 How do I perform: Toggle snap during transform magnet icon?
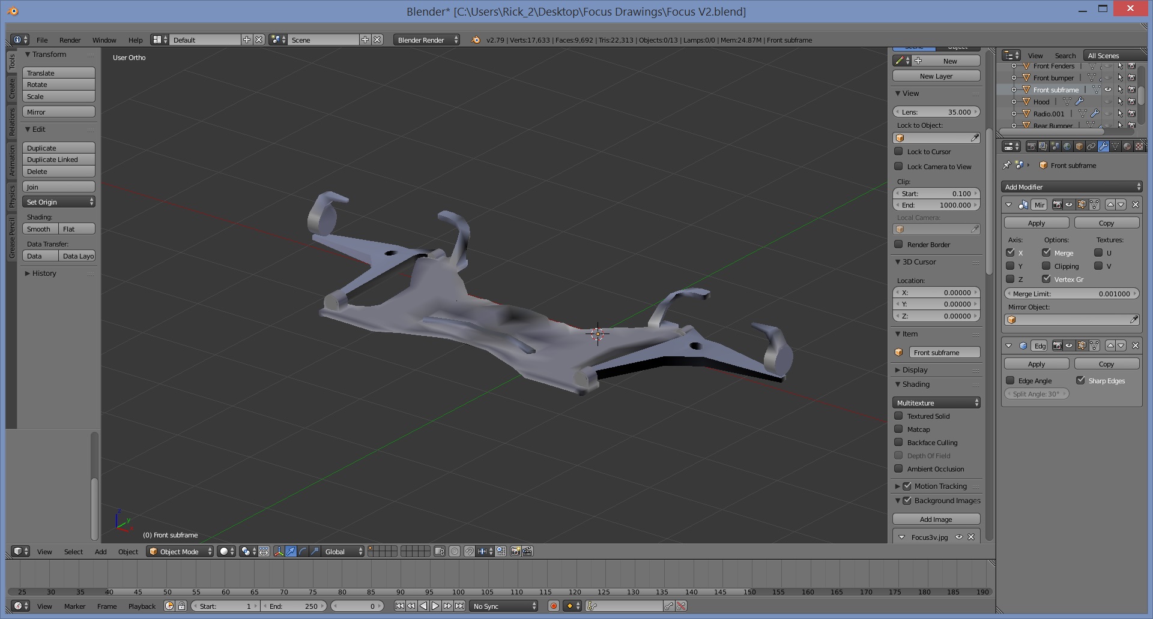tap(469, 551)
